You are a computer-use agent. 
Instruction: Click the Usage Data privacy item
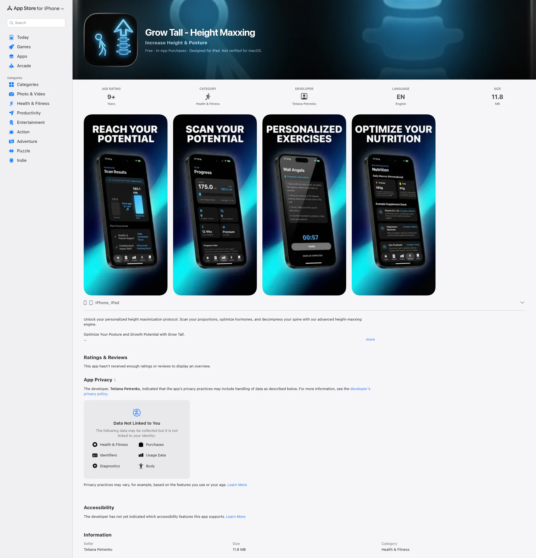[152, 455]
